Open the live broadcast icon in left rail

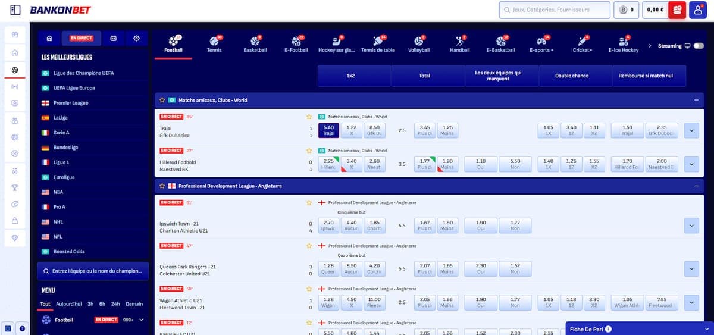coord(15,86)
